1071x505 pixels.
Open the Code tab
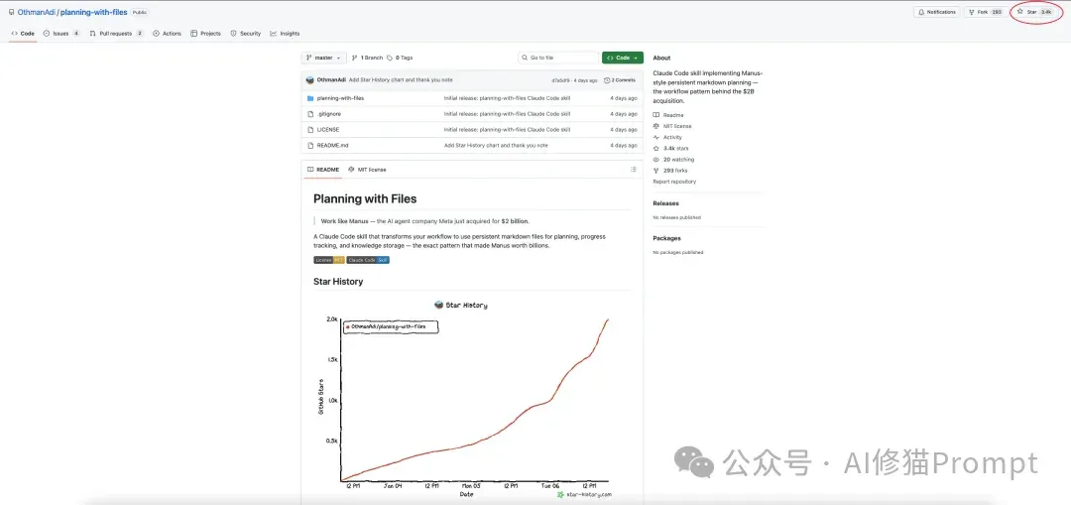coord(23,33)
